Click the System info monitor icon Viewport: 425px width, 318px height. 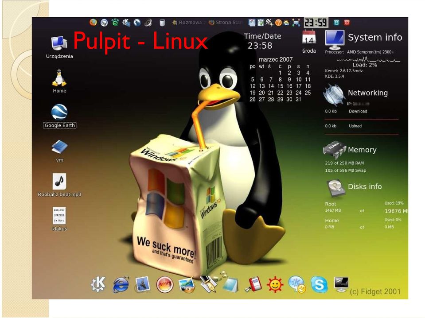(335, 39)
